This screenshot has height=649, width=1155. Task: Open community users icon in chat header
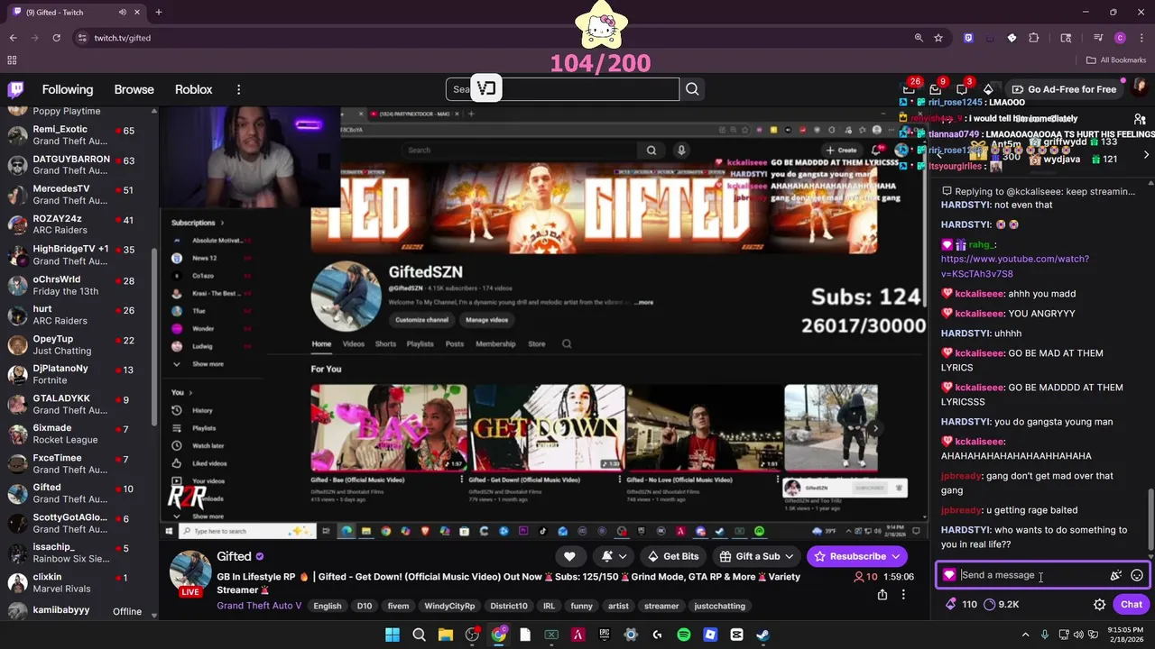[1140, 118]
